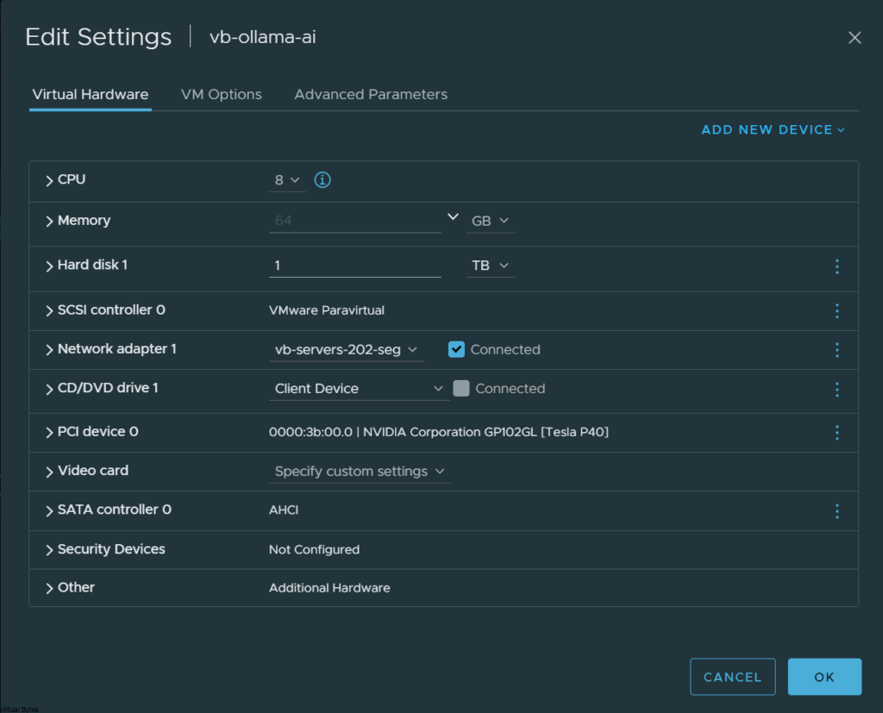Image resolution: width=883 pixels, height=713 pixels.
Task: Open SCSI controller 0 options menu
Action: [836, 310]
